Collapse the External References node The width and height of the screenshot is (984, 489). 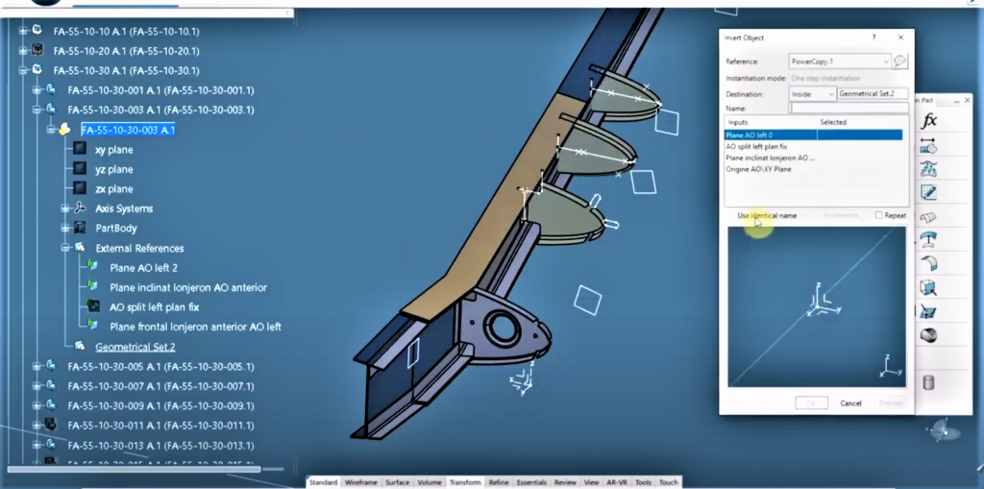pyautogui.click(x=65, y=248)
